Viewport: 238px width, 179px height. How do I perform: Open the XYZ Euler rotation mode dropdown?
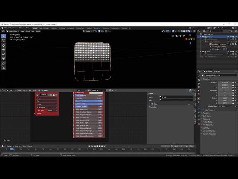(225, 106)
